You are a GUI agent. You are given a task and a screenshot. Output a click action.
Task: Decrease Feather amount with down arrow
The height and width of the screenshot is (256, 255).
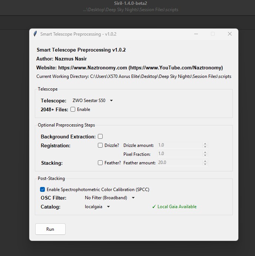[x=205, y=164]
